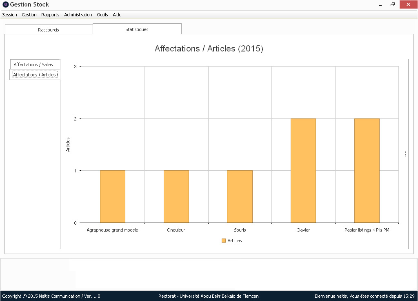Click the Articles legend label

pyautogui.click(x=235, y=241)
